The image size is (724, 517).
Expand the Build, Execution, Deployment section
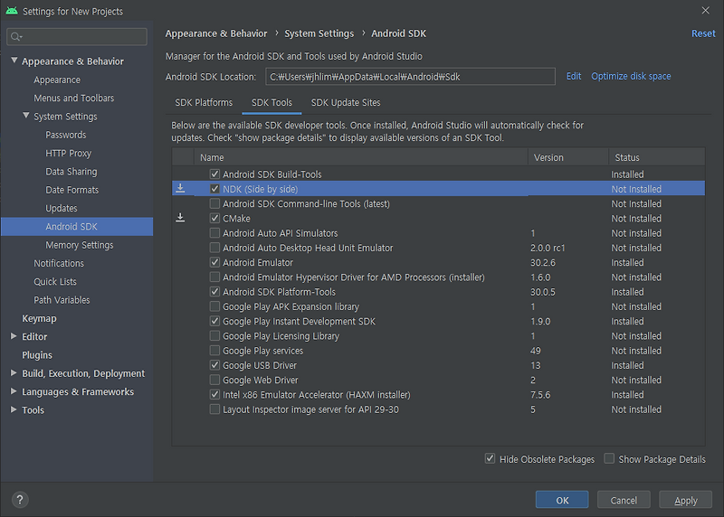point(14,373)
